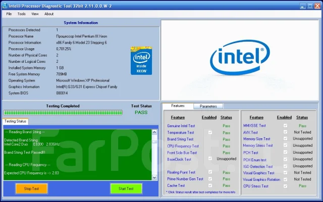Click the testing log scrollbar thumb
Viewport: 323px width, 202px height.
click(x=154, y=141)
